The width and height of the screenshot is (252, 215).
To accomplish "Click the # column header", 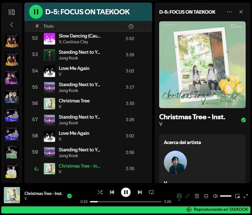I will point(37,26).
